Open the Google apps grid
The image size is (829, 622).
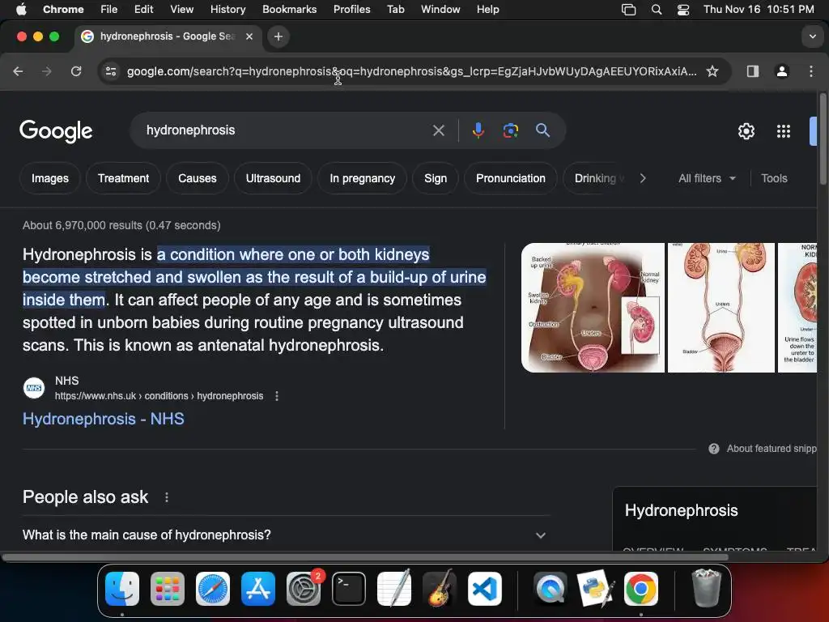point(784,131)
